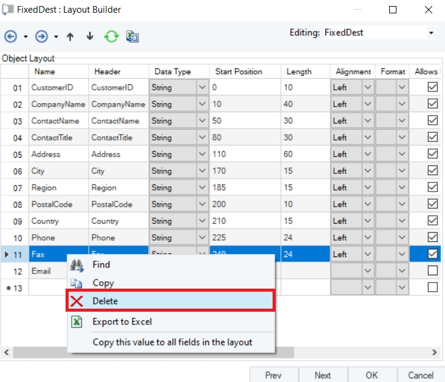The height and width of the screenshot is (382, 445).
Task: Click the Start Position field of Region row
Action: [x=245, y=187]
